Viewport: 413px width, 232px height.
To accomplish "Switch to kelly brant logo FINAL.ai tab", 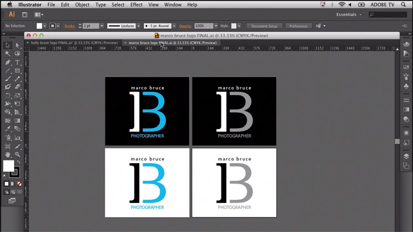I will (74, 43).
